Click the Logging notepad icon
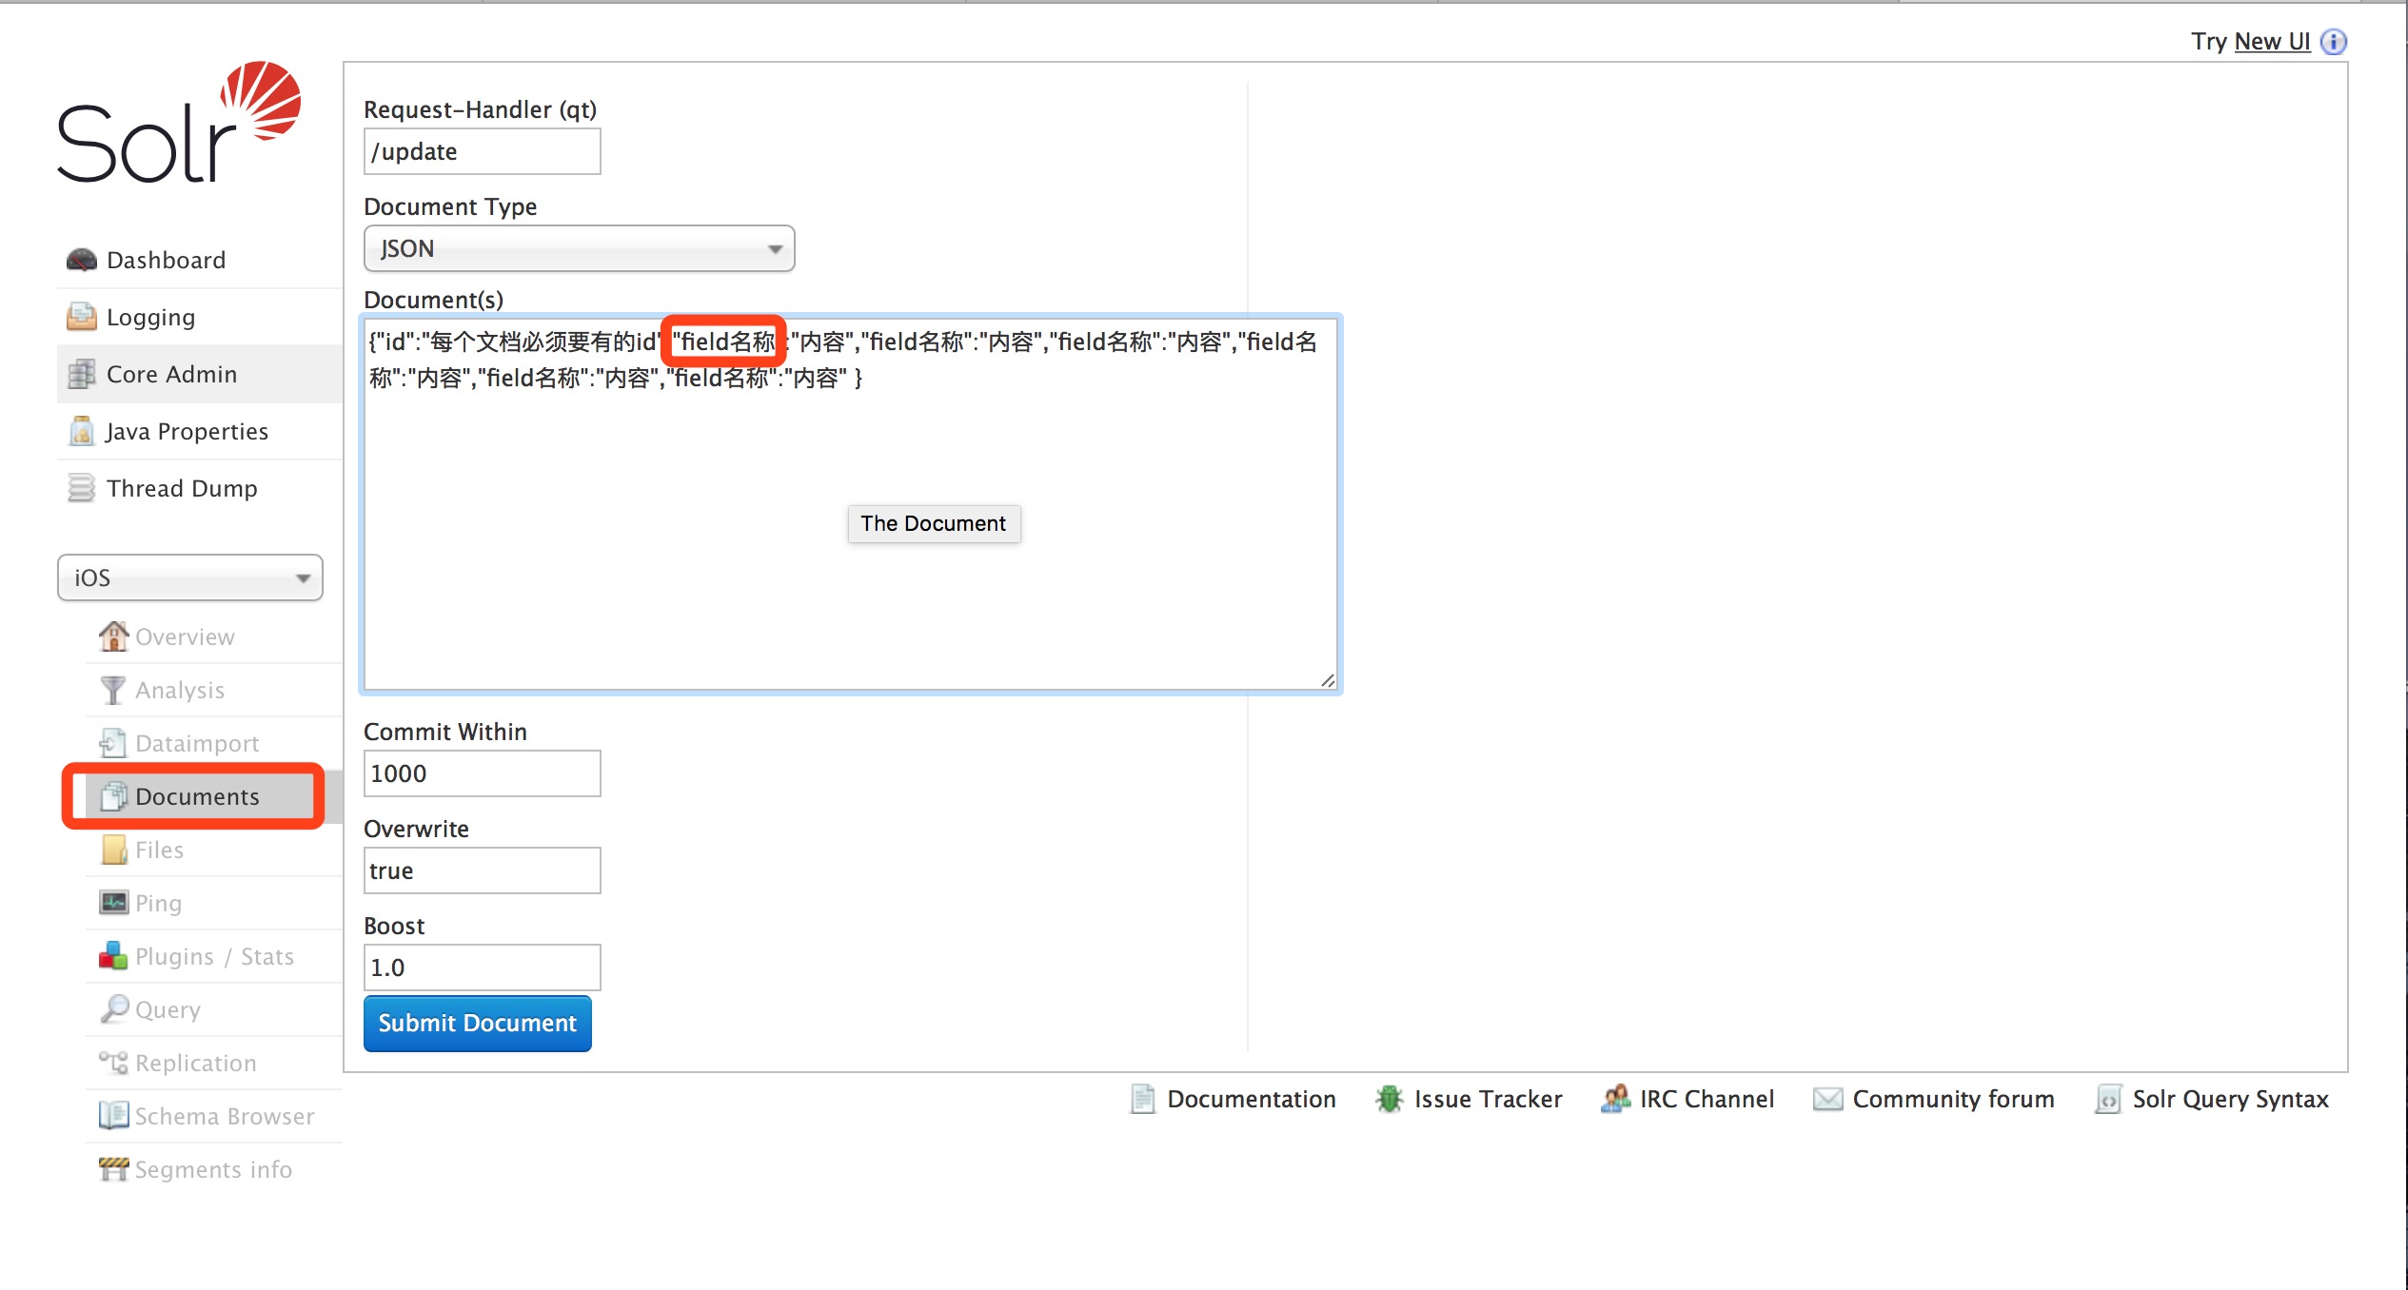 pos(82,317)
